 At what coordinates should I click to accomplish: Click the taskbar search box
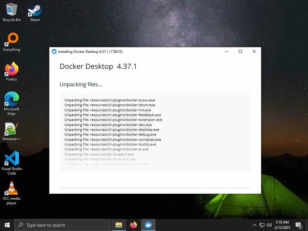(63, 225)
